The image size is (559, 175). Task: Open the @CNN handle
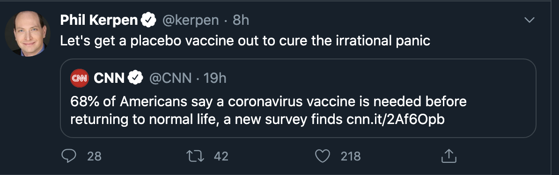tap(170, 78)
